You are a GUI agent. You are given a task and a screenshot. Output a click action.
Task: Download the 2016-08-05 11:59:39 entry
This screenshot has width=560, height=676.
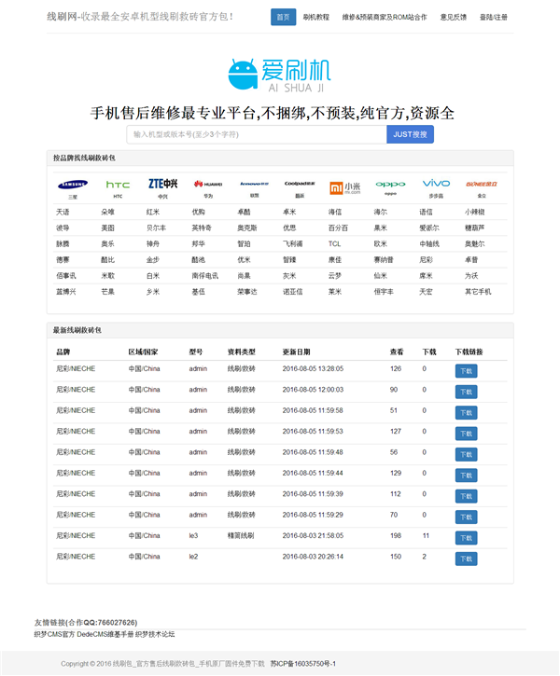pyautogui.click(x=466, y=496)
